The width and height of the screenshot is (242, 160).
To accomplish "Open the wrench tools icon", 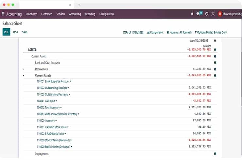I will pyautogui.click(x=213, y=14).
